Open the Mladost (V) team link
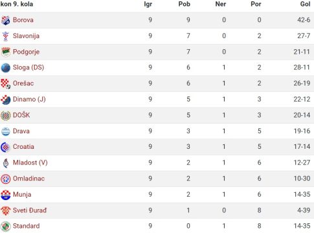This screenshot has width=314, height=233. tap(30, 162)
